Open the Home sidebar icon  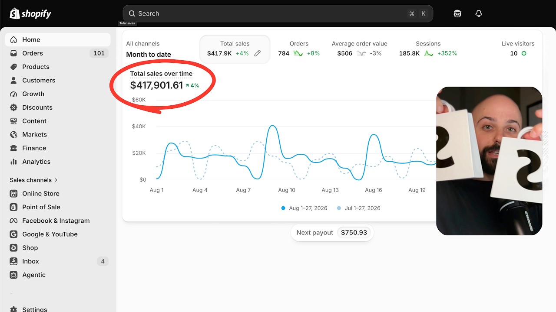tap(14, 39)
